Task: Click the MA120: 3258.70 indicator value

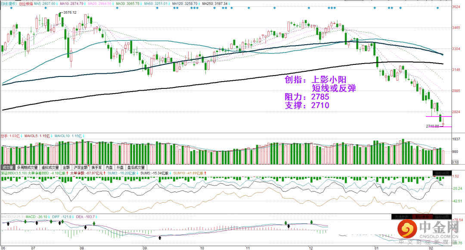Action: pos(185,3)
